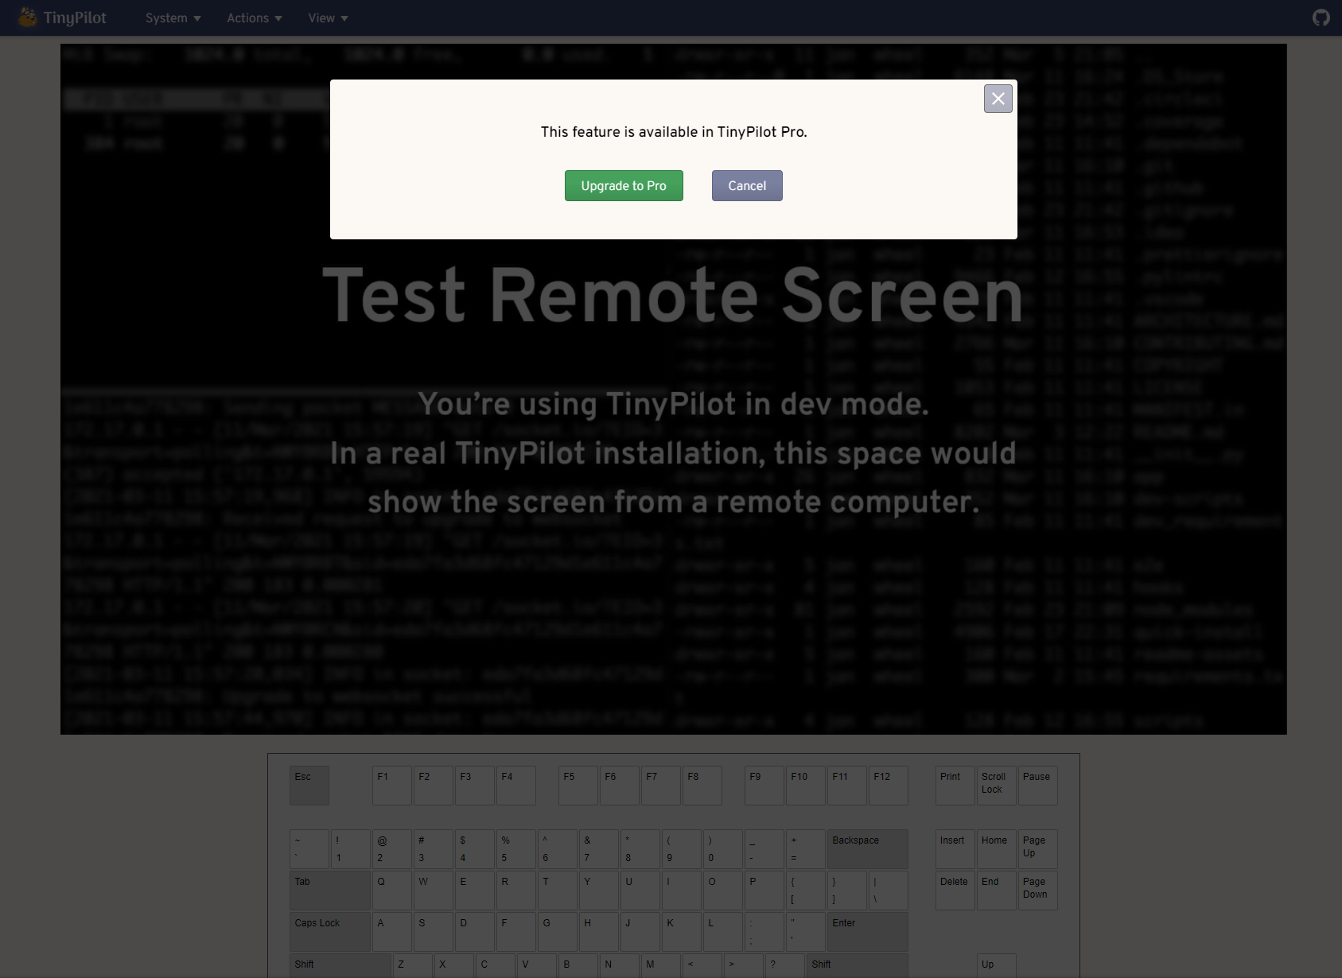This screenshot has width=1342, height=978.
Task: Click the Up arrow key
Action: (x=997, y=965)
